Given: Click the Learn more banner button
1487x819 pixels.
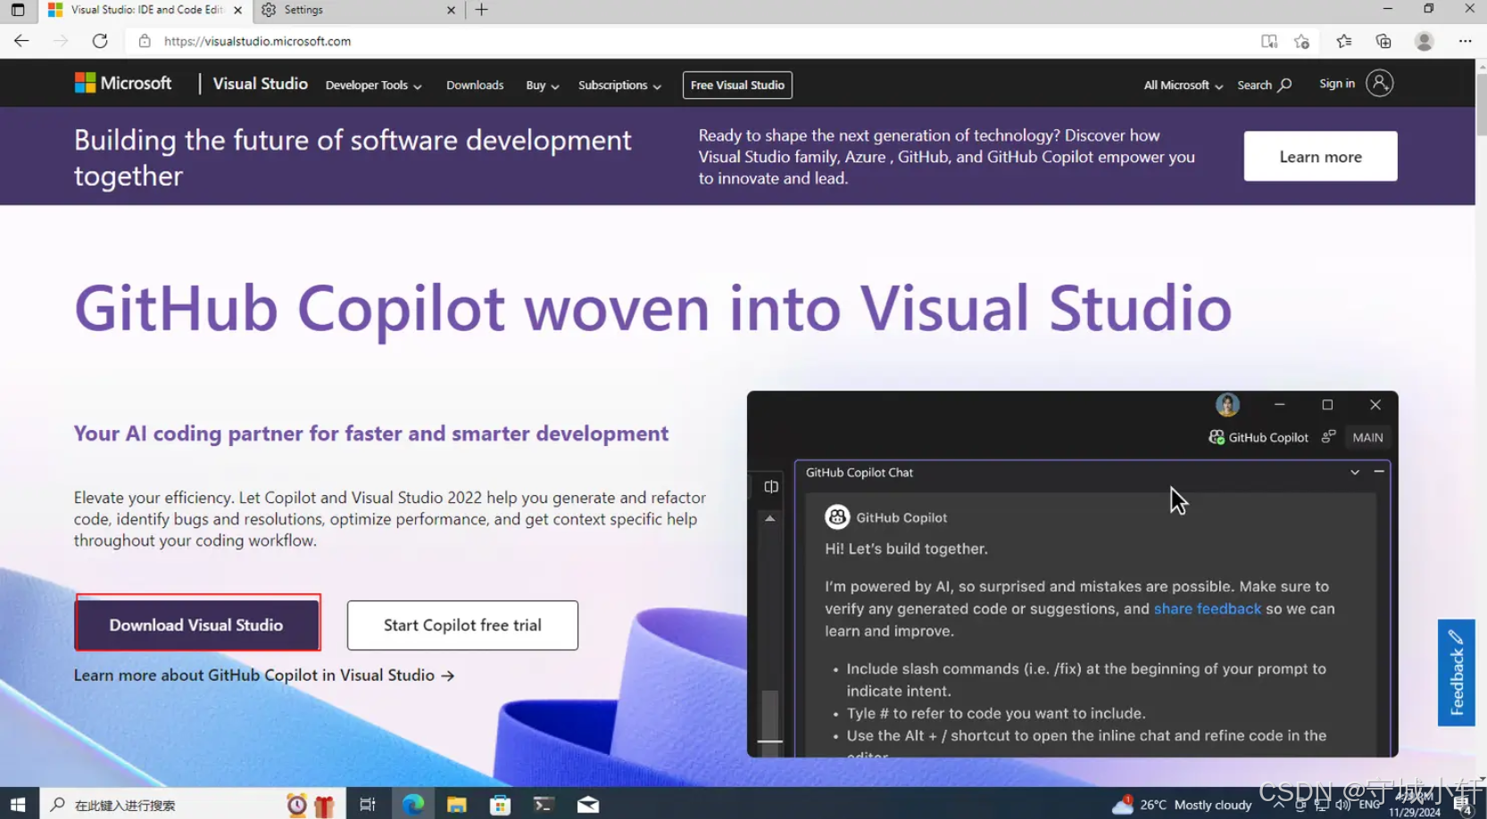Looking at the screenshot, I should point(1320,156).
